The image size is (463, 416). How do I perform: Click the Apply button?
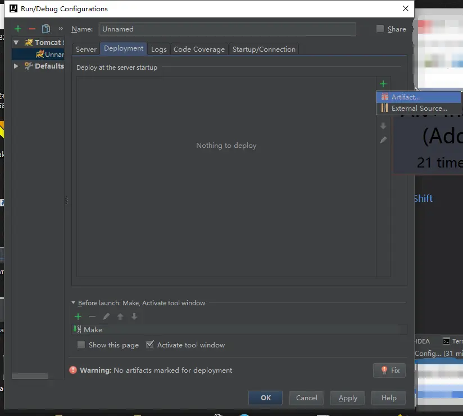point(348,398)
